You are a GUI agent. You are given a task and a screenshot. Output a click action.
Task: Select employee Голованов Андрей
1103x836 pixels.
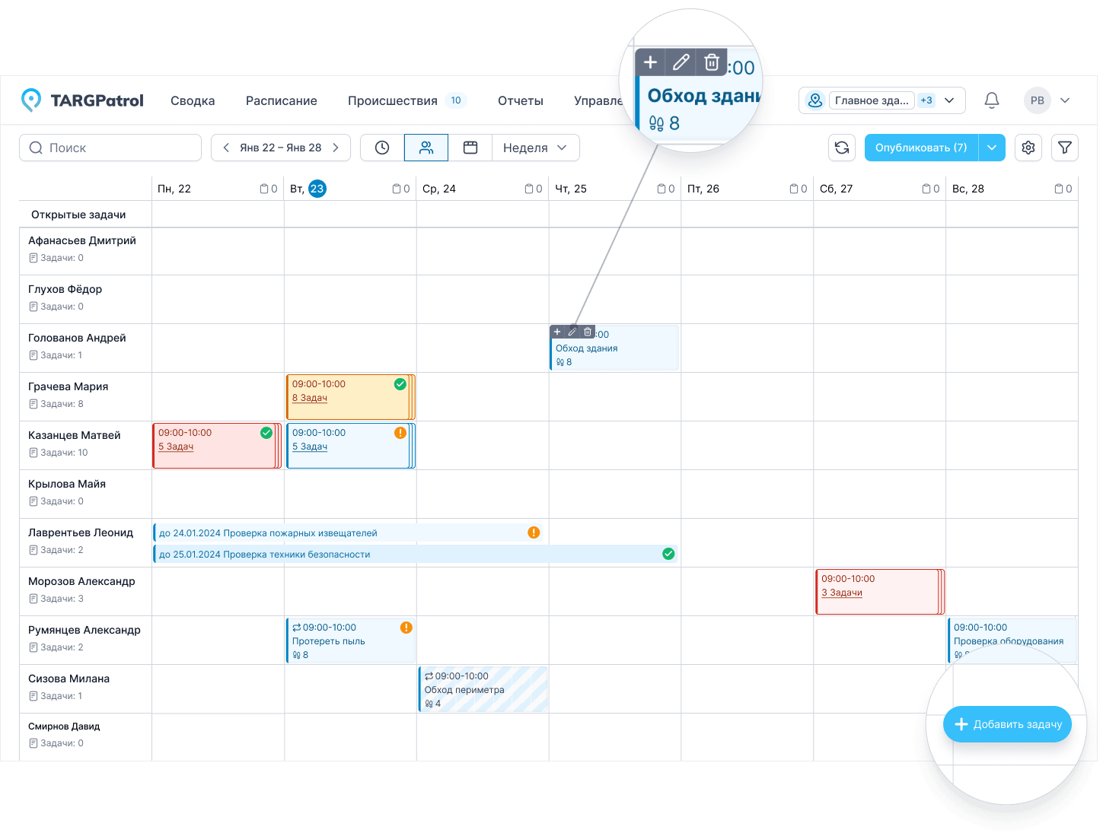point(77,338)
